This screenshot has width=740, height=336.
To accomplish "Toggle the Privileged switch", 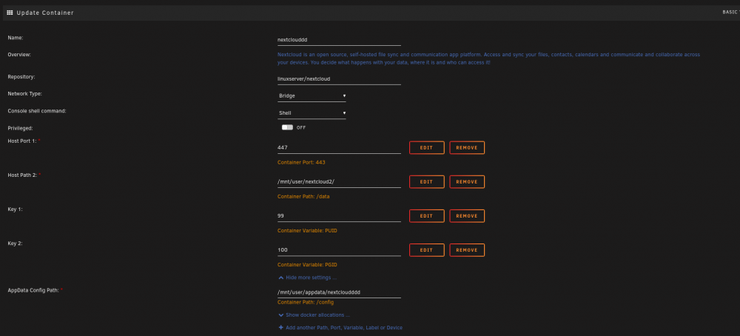I will 287,127.
